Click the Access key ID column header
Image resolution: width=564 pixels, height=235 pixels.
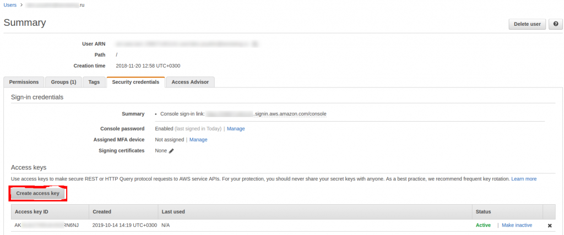(x=31, y=211)
